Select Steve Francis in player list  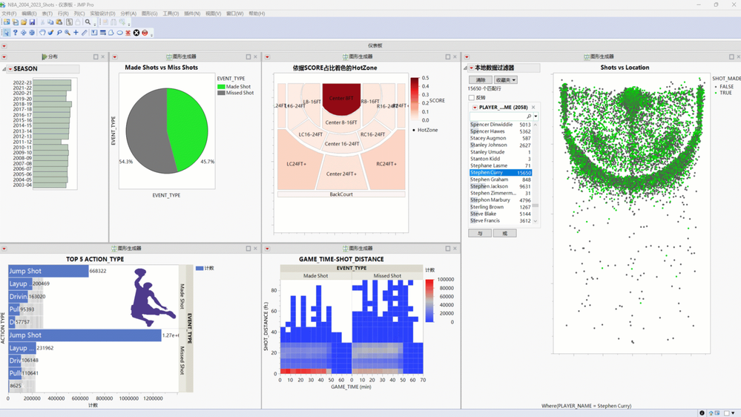pos(501,221)
